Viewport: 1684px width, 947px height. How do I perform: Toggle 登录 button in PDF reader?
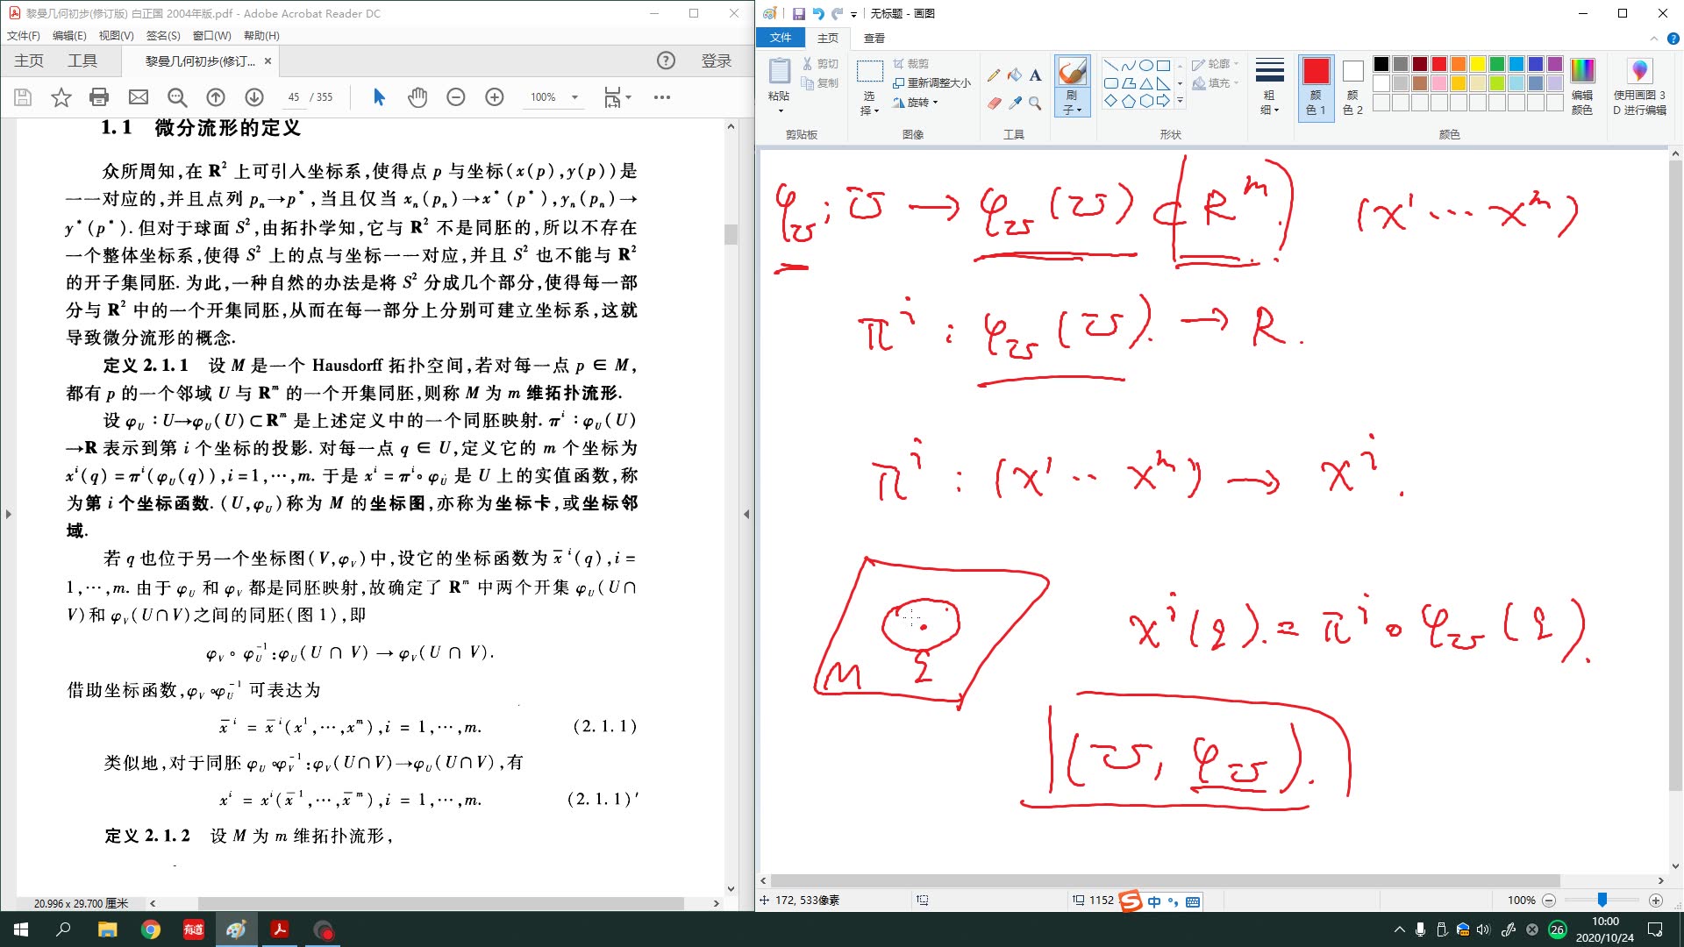coord(714,61)
